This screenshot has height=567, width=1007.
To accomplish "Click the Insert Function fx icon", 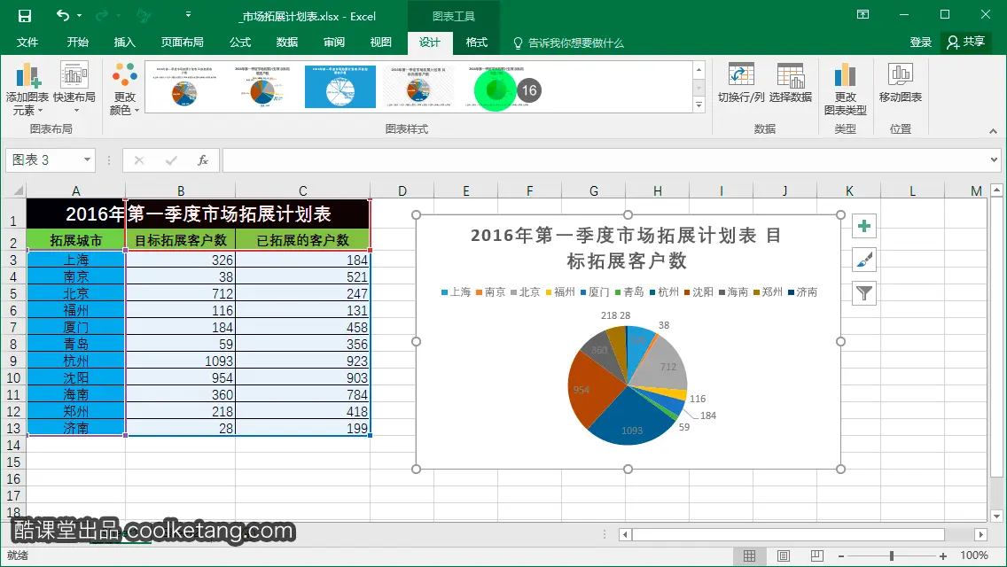I will pos(203,159).
